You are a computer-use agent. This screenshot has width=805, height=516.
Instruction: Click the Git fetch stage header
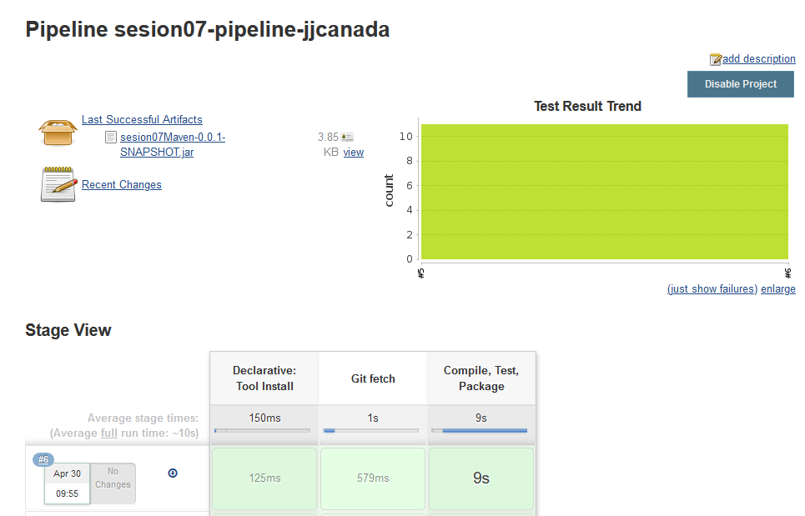pyautogui.click(x=373, y=378)
